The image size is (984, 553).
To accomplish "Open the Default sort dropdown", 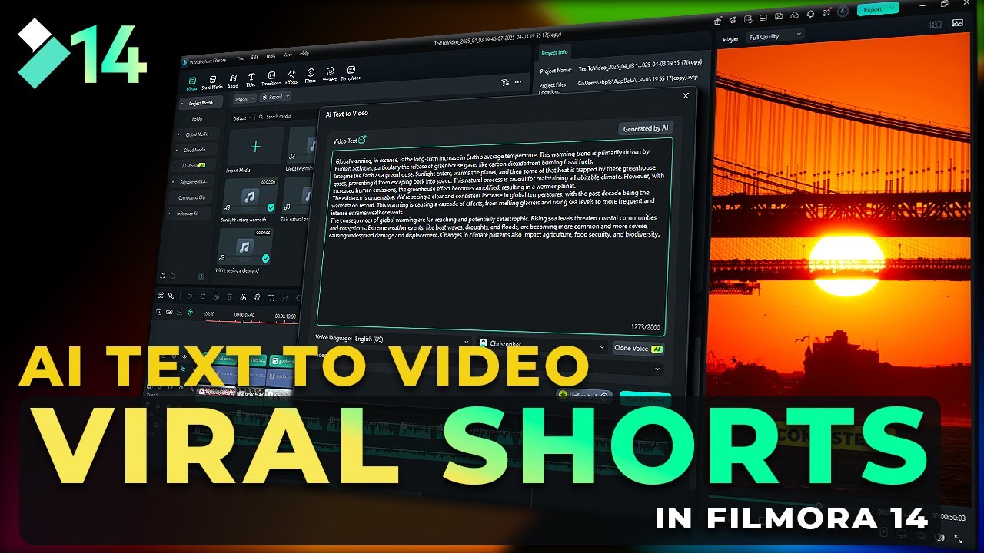I will click(x=241, y=118).
